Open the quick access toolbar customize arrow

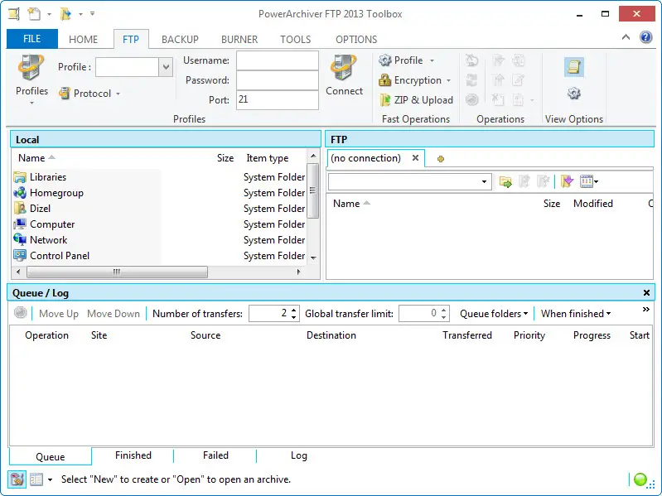pos(93,13)
